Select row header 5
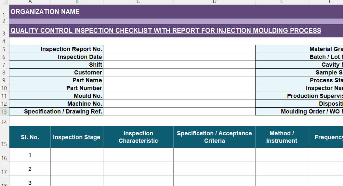Viewport: 343px width, 186px height. (x=4, y=49)
